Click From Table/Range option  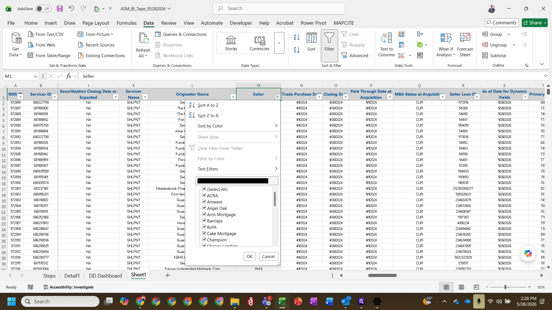[49, 55]
